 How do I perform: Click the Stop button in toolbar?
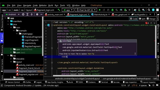(x=129, y=10)
